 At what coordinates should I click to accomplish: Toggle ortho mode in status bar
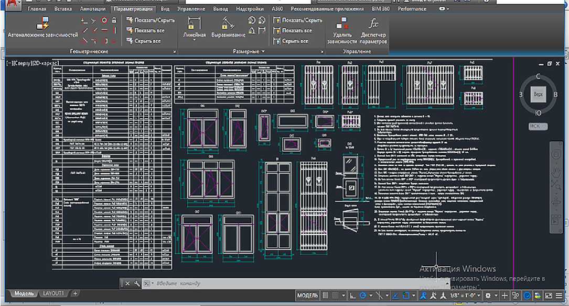(x=352, y=296)
